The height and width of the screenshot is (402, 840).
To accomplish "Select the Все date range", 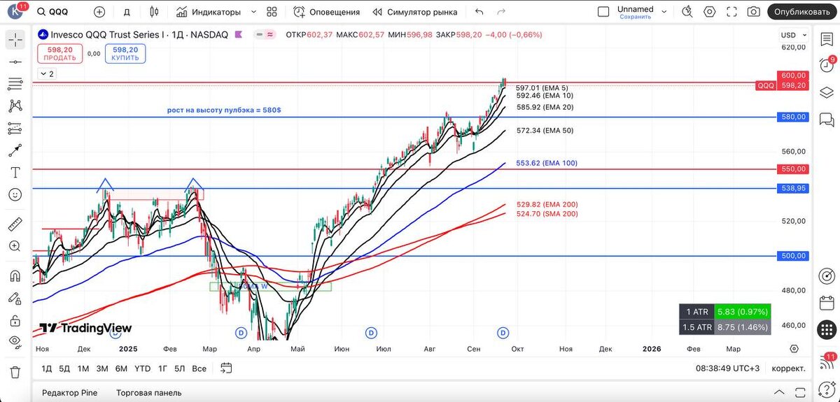I will click(x=199, y=368).
